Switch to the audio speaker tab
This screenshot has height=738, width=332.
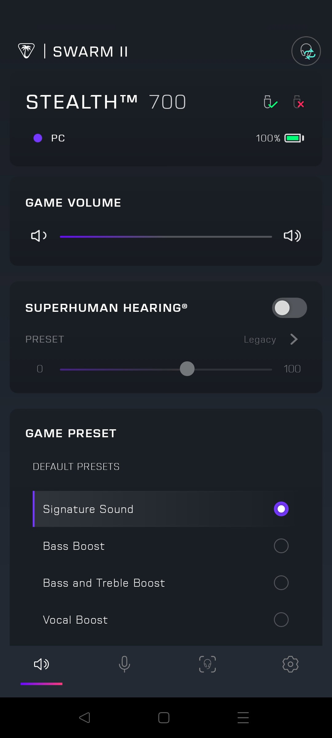(x=41, y=664)
